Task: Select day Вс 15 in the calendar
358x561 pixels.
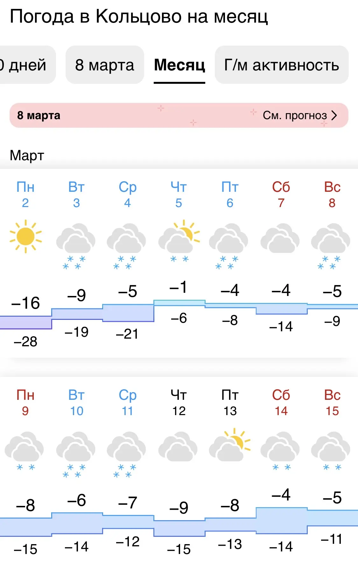Action: pyautogui.click(x=332, y=403)
